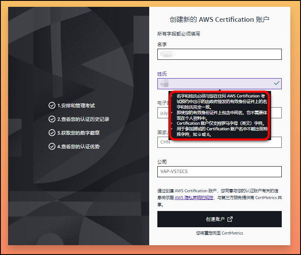Click the 姓氏 (last name) input field
301x255 pixels.
(219, 84)
